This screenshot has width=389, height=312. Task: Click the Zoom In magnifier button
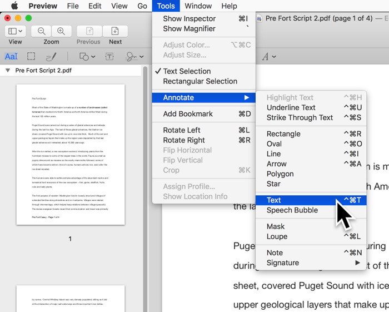coord(61,31)
